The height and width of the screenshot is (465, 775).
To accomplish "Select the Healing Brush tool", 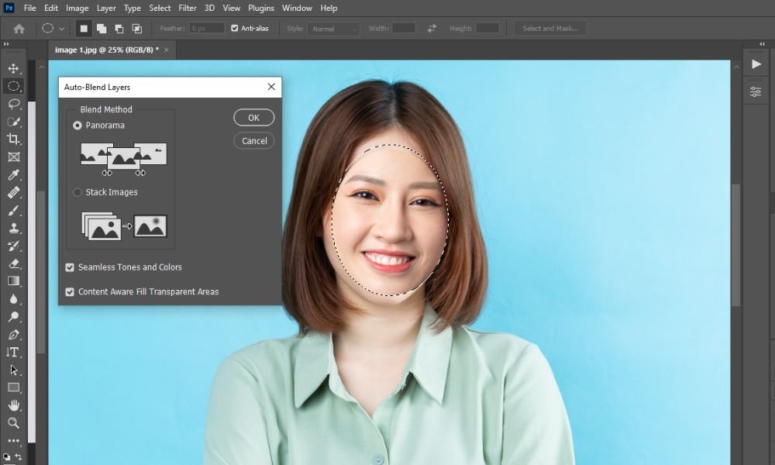I will (x=13, y=193).
